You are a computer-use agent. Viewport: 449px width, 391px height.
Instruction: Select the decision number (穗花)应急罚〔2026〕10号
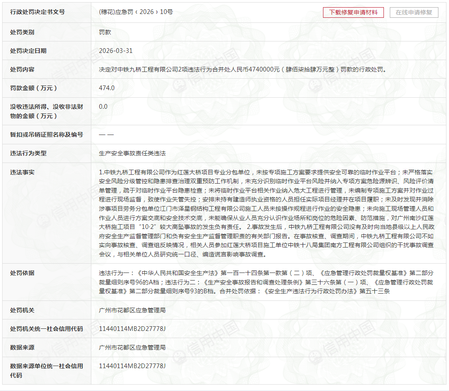click(136, 12)
